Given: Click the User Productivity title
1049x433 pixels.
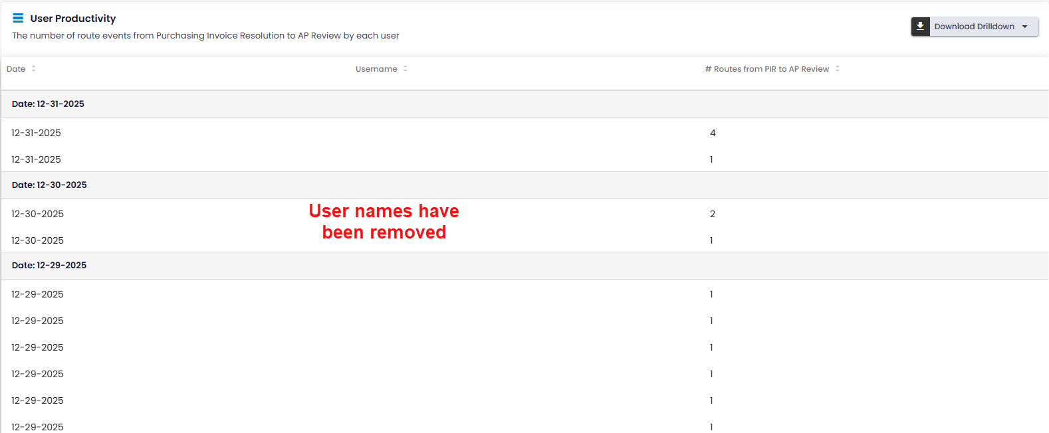Looking at the screenshot, I should pos(73,19).
